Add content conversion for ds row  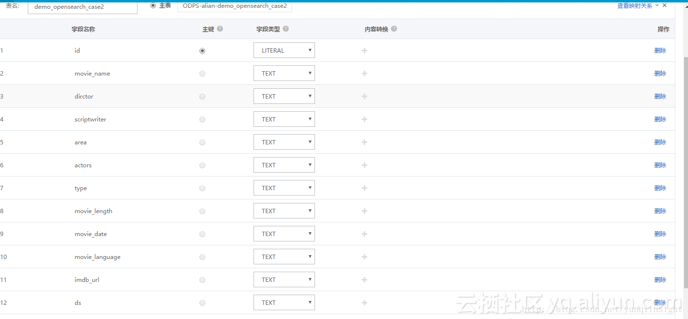(x=364, y=303)
